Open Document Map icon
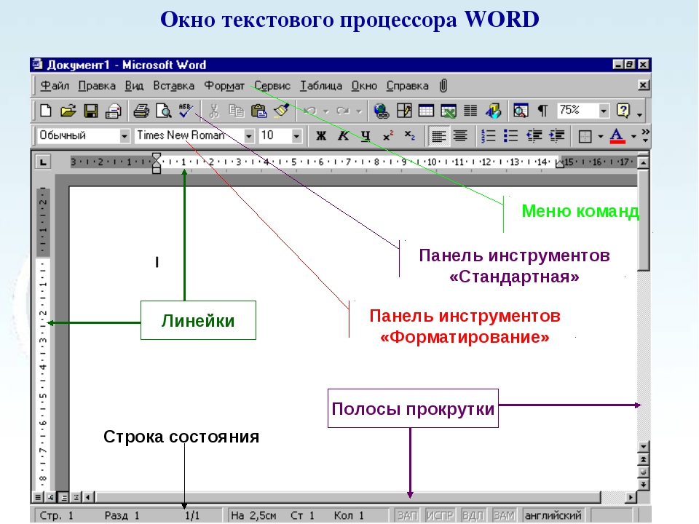 point(520,110)
